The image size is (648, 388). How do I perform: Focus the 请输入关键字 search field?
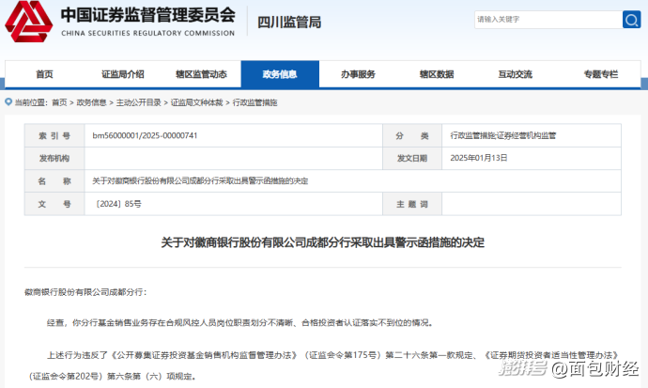(x=548, y=20)
